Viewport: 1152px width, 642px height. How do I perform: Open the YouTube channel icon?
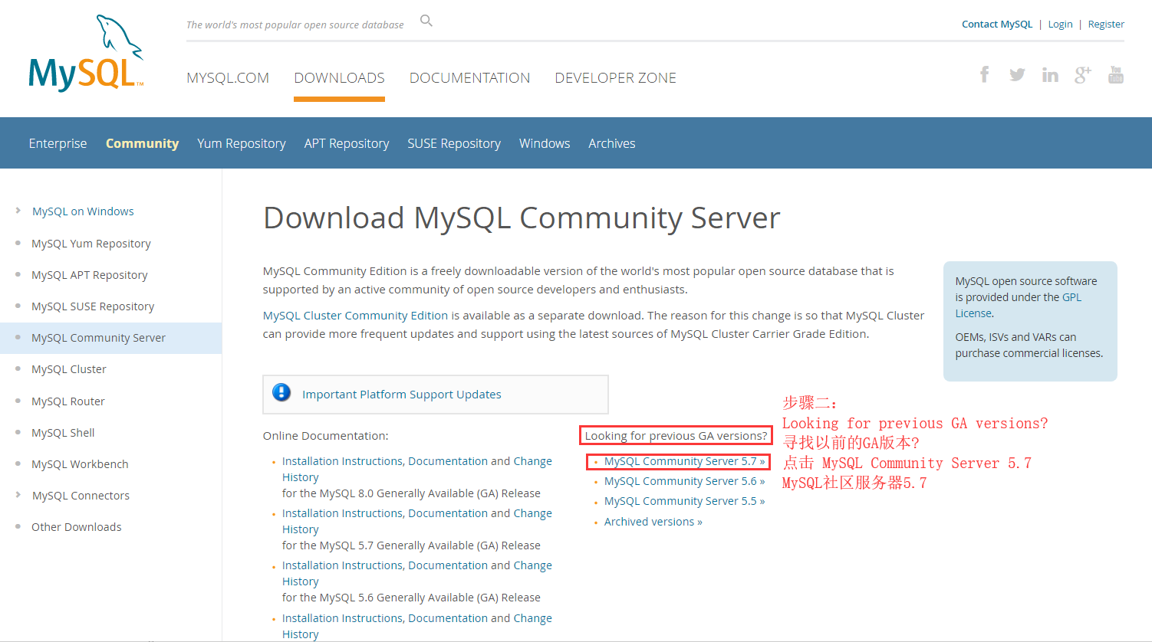(x=1116, y=74)
